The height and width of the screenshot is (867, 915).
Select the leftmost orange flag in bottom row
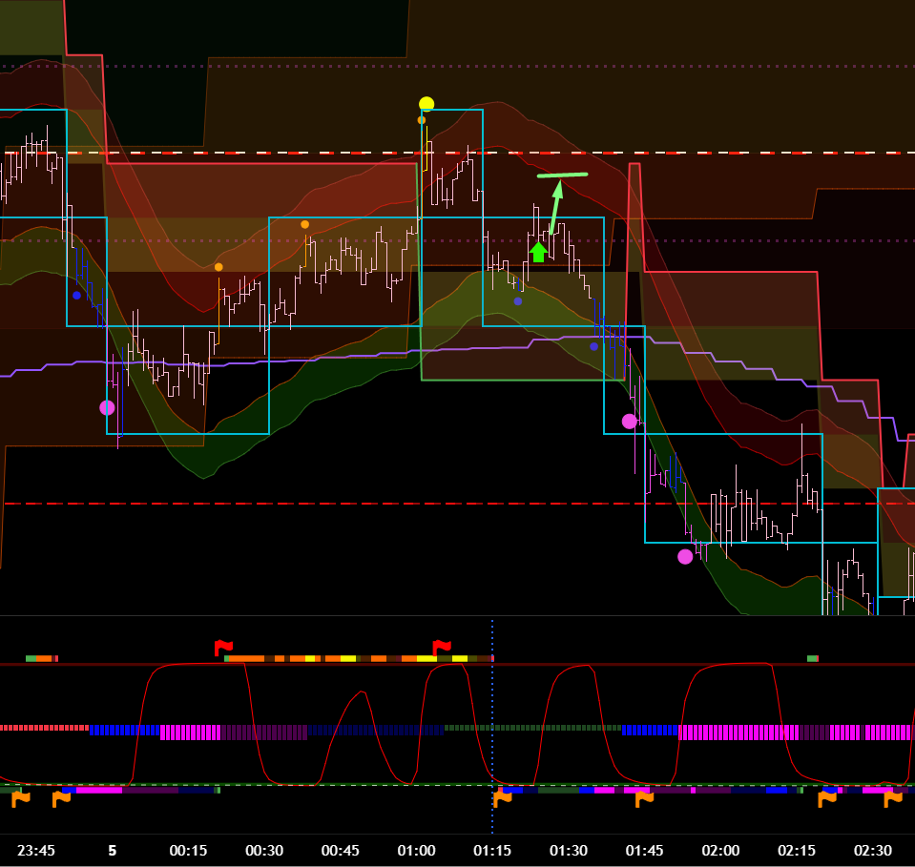tap(21, 798)
